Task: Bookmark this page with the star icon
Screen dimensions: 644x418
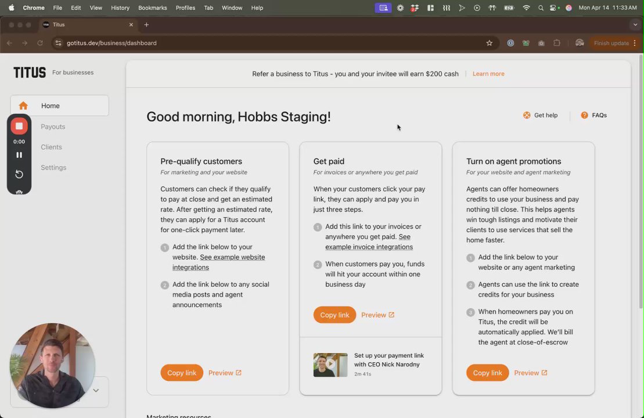Action: click(x=489, y=43)
